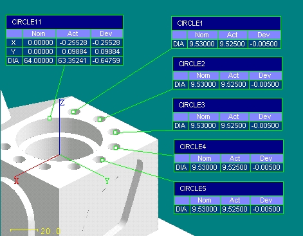Viewport: 303px width, 236px height.
Task: Pick the CIRCLE11 green anchor point marker
Action: click(x=50, y=118)
